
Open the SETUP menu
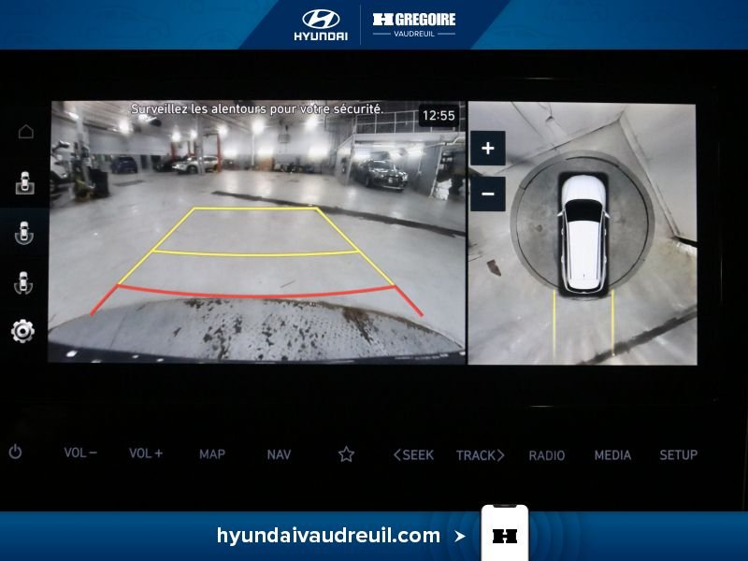(x=679, y=455)
